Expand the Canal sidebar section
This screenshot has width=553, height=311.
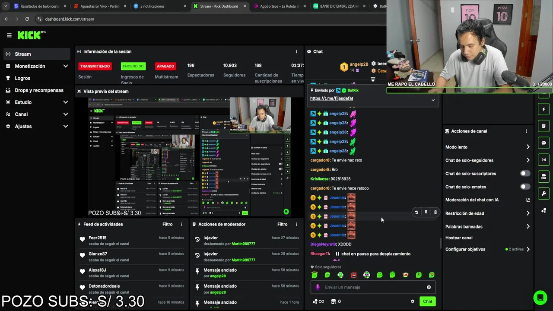[66, 114]
